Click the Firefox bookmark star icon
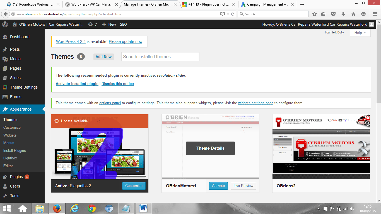 [x=315, y=14]
